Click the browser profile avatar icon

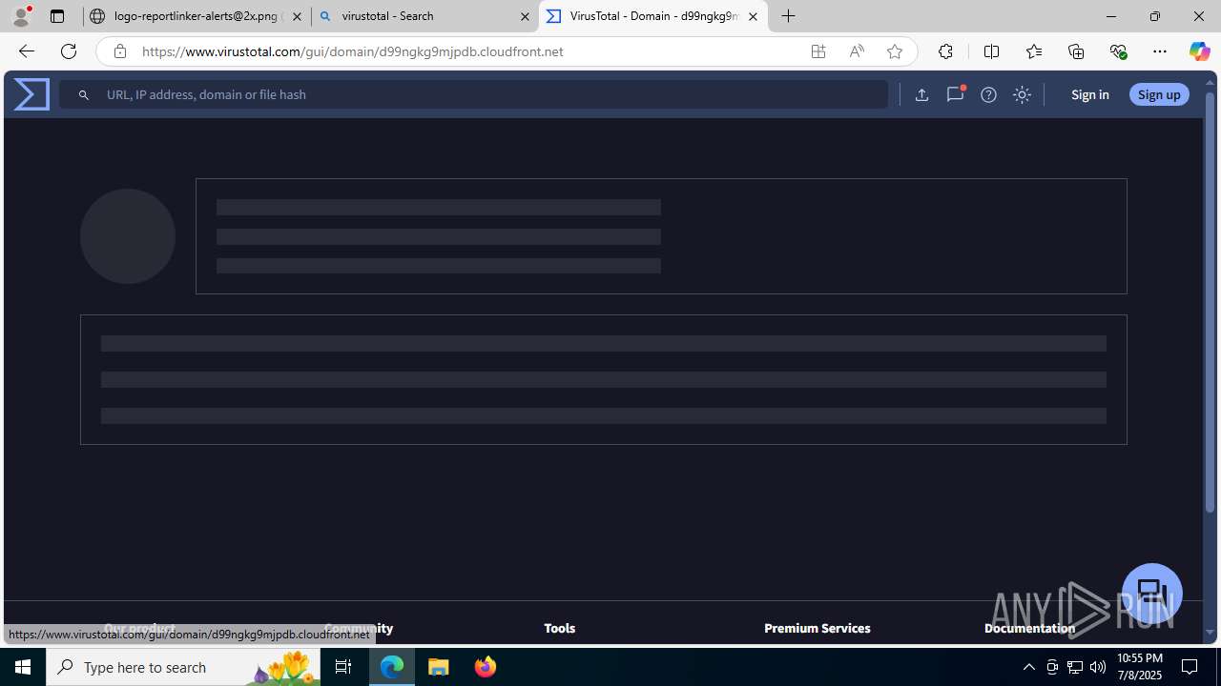click(21, 16)
